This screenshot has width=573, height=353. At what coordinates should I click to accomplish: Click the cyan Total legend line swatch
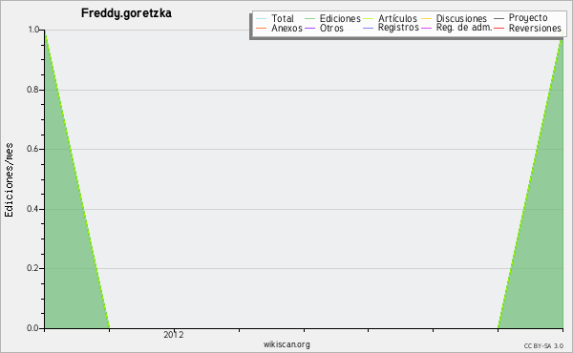pos(262,18)
